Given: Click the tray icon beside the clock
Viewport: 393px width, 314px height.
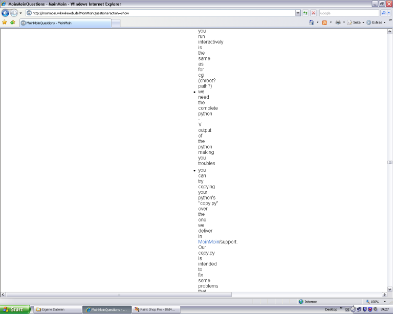Looking at the screenshot, I should tap(375, 309).
